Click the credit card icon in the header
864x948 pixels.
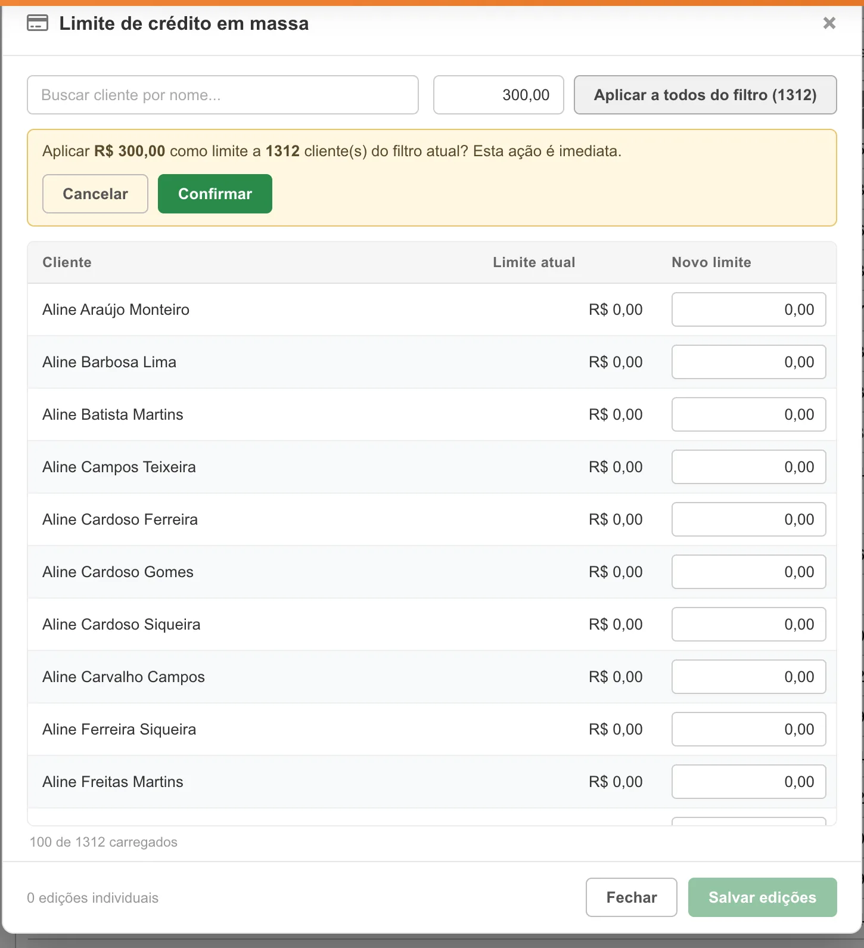click(x=38, y=23)
